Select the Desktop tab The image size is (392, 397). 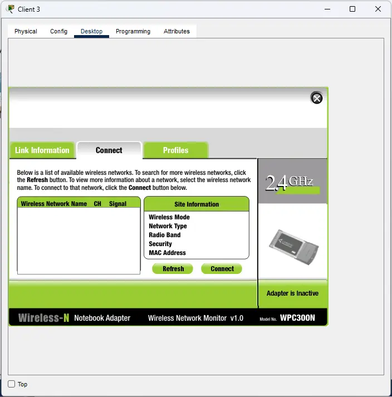point(91,31)
